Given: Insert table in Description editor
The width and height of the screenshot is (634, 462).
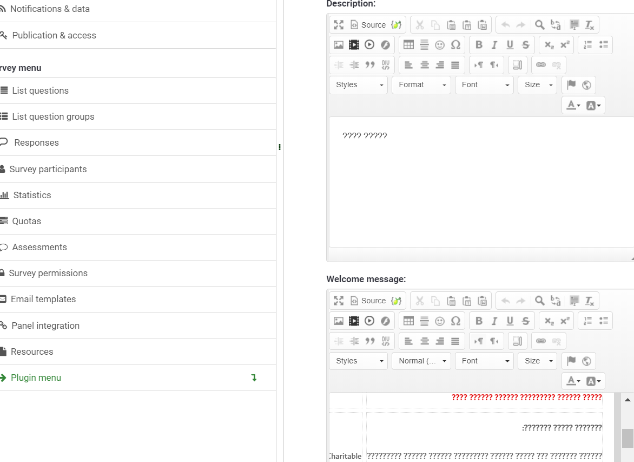Looking at the screenshot, I should 408,45.
